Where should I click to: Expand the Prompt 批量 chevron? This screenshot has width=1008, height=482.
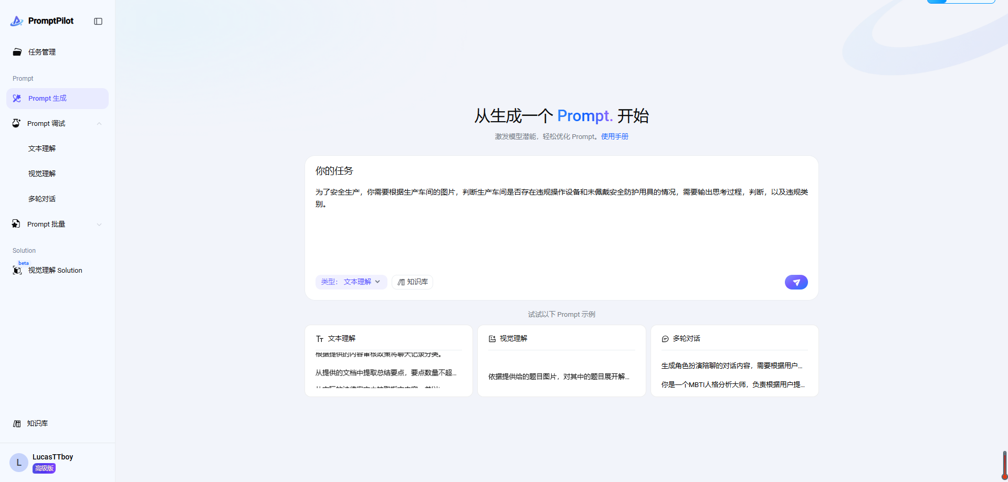[99, 224]
